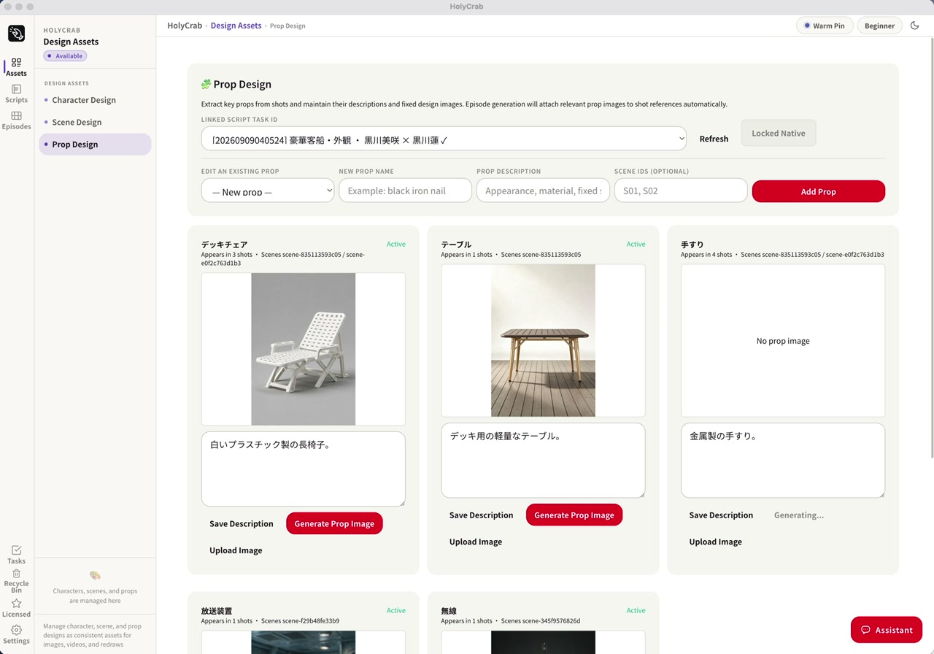Focus the New Prop Name field
Viewport: 934px width, 654px height.
405,191
